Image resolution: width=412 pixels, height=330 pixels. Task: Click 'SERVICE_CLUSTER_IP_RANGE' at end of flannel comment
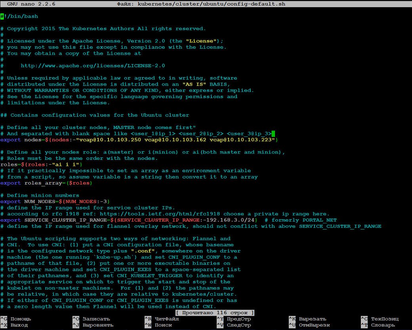tap(340, 226)
